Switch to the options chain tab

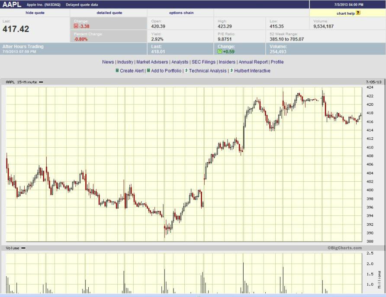click(181, 13)
